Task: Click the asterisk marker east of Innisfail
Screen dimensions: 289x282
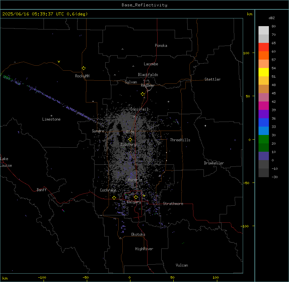Action: [168, 101]
